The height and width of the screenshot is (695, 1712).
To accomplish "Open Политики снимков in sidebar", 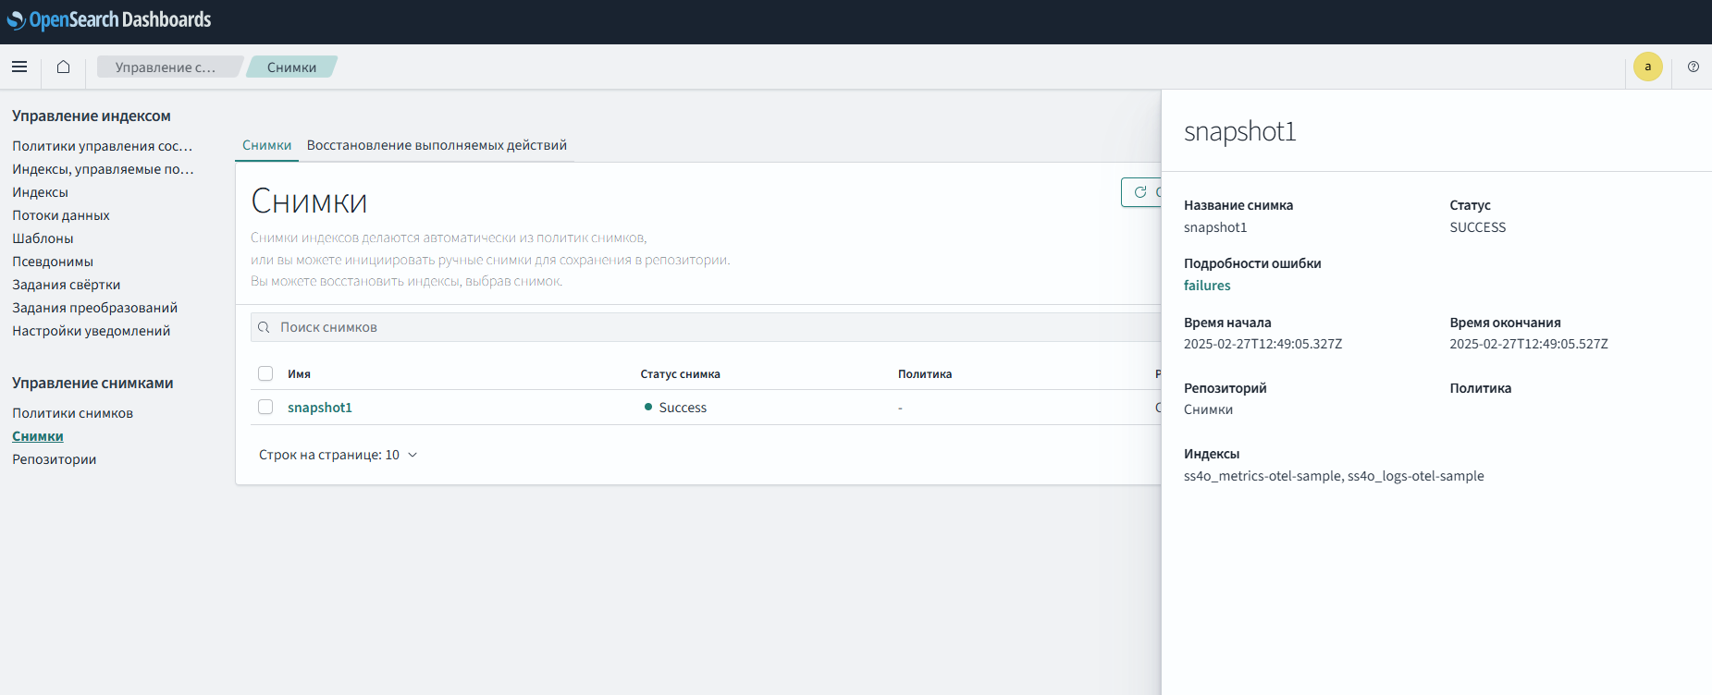I will click(x=72, y=413).
